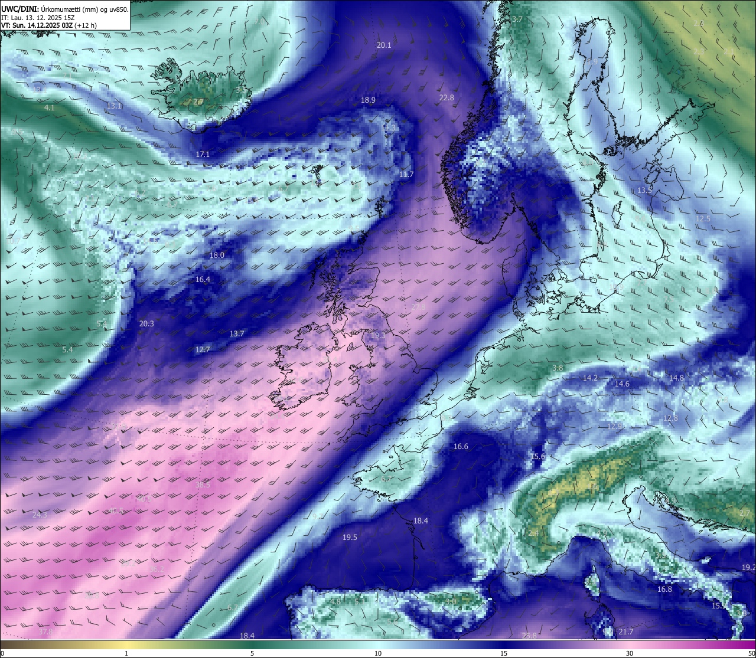
Task: Click the 19.5 value label
Action: pyautogui.click(x=350, y=538)
